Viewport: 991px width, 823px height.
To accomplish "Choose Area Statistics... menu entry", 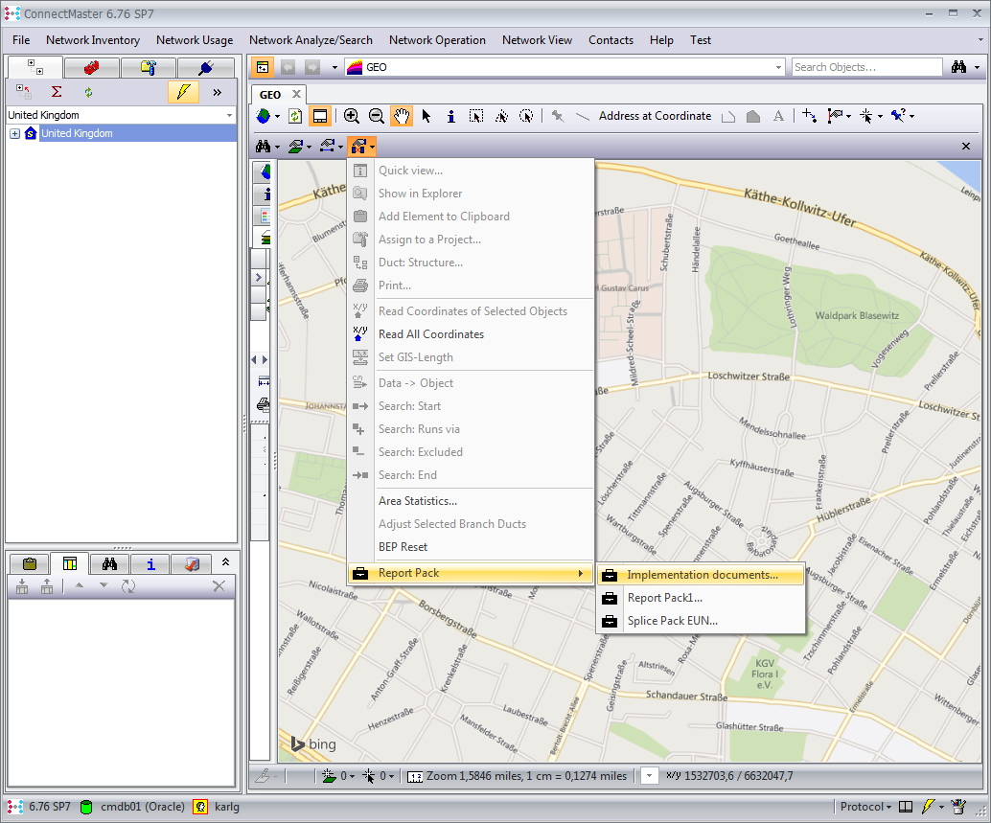I will click(471, 501).
